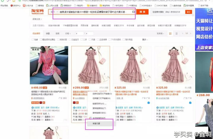The height and width of the screenshot is (139, 213).
Task: Click minimum price input field
Action: (79, 33)
